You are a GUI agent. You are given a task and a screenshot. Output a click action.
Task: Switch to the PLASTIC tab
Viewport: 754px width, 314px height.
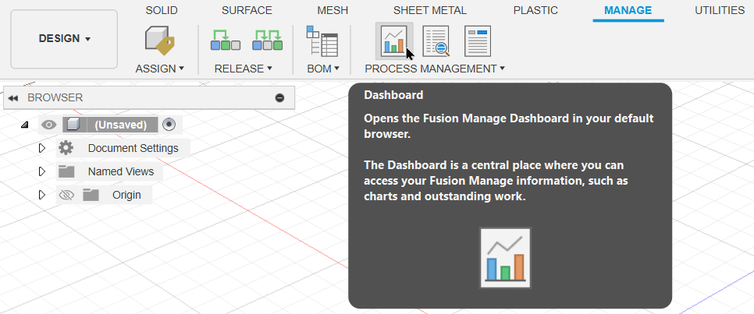click(535, 10)
